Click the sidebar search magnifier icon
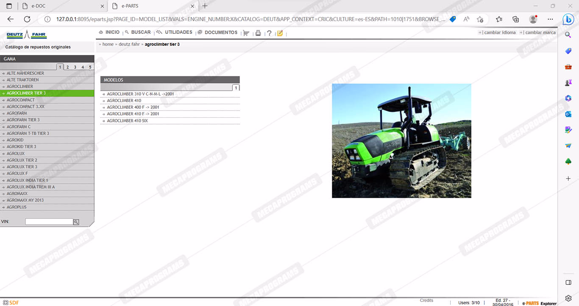The image size is (579, 306). pyautogui.click(x=568, y=35)
